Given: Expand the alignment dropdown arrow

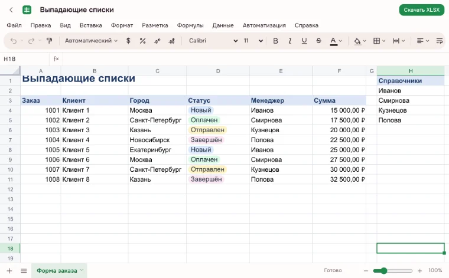Looking at the screenshot, I should 427,41.
